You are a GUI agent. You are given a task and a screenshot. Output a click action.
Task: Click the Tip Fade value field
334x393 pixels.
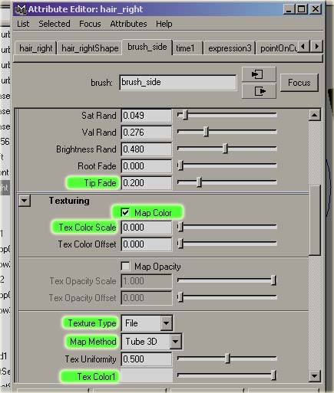click(147, 183)
